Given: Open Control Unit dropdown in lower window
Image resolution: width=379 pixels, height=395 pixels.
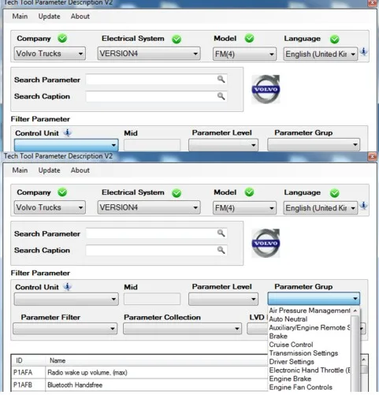Looking at the screenshot, I should click(66, 300).
